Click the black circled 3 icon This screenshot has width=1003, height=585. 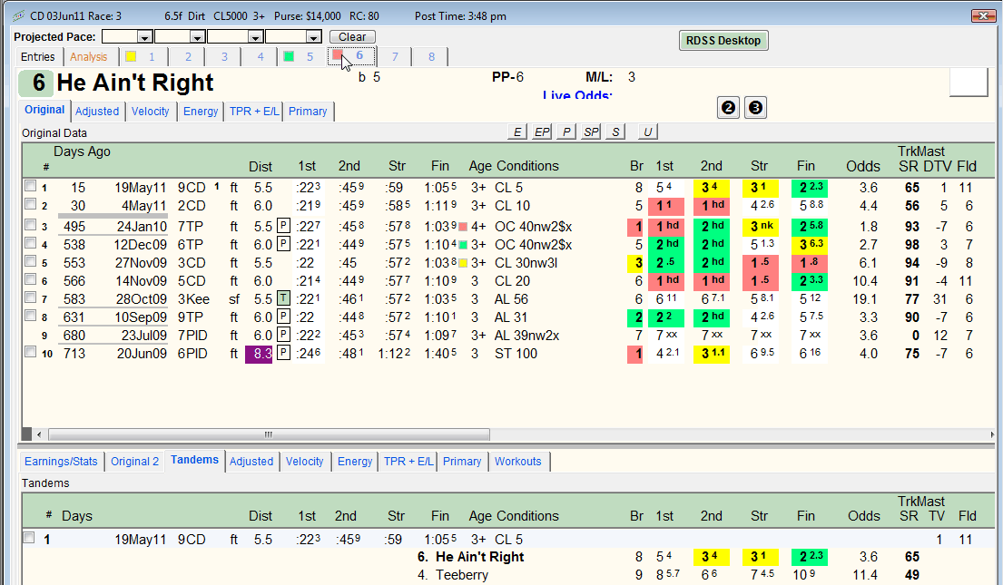pyautogui.click(x=755, y=107)
